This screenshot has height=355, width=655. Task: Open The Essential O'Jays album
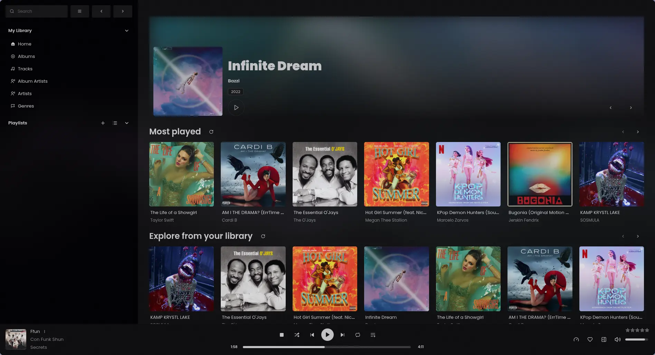point(324,174)
